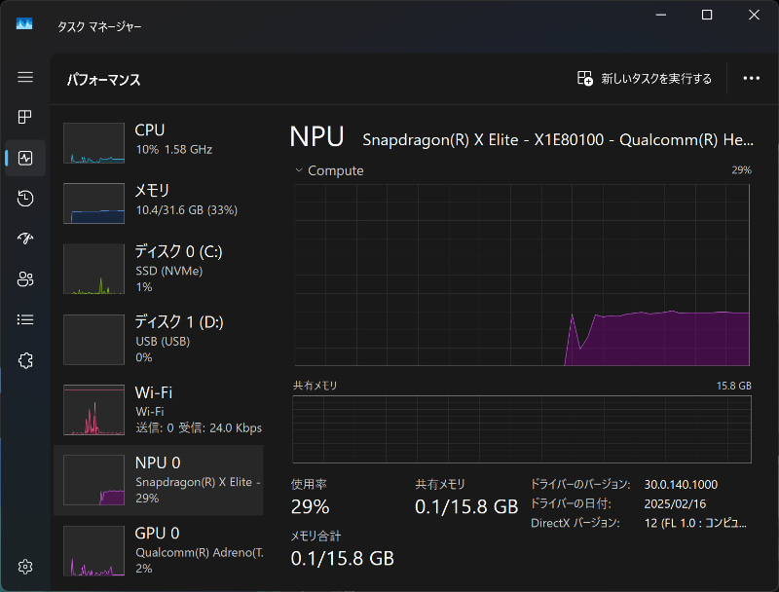Select the Performance view icon

(x=25, y=158)
